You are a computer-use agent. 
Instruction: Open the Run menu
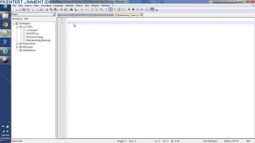pyautogui.click(x=87, y=6)
